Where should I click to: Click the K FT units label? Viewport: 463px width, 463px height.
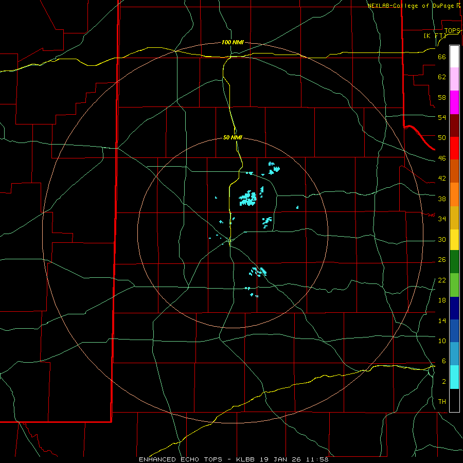435,35
